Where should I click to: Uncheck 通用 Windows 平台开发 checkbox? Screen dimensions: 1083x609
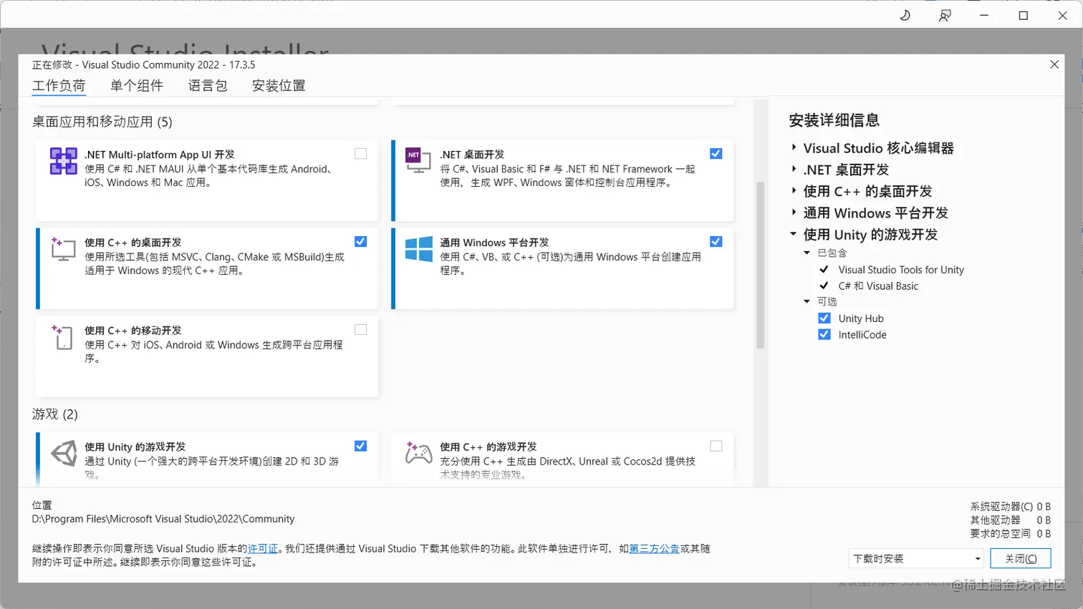(x=716, y=242)
